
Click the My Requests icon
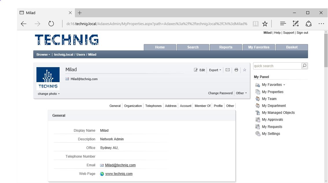[257, 127]
